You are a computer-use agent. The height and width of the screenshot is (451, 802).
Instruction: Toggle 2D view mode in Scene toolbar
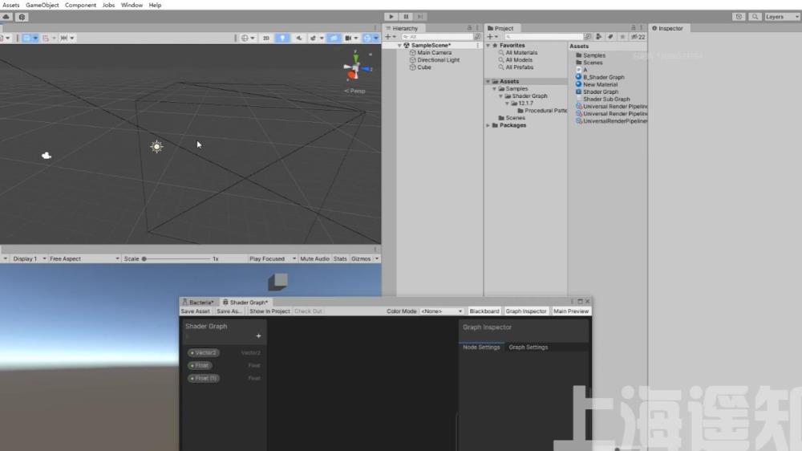[x=266, y=38]
